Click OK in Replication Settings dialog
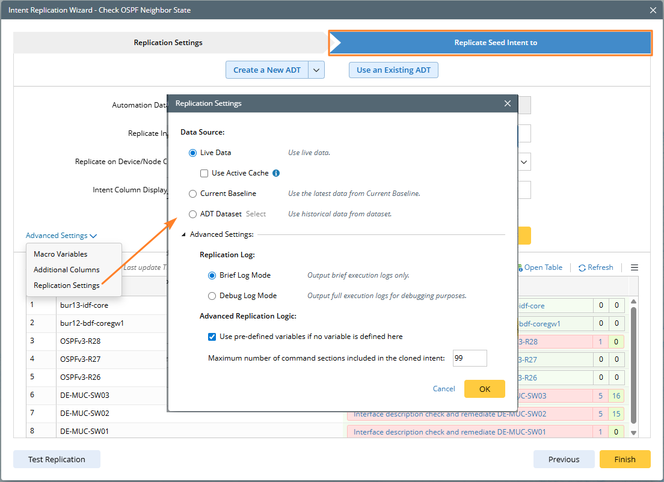 484,389
